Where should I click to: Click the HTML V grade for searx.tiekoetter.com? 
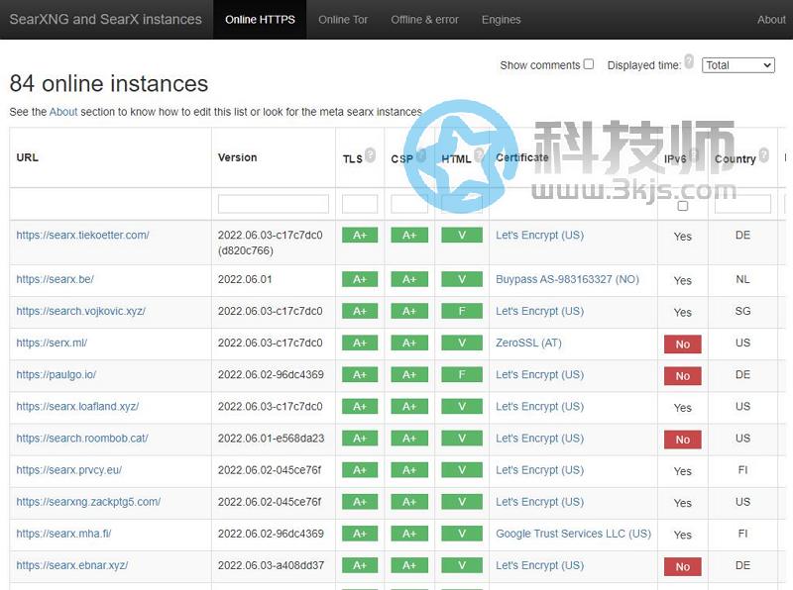coord(462,235)
